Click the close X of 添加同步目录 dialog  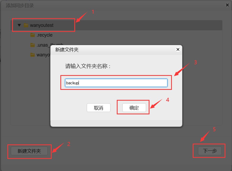(x=227, y=5)
